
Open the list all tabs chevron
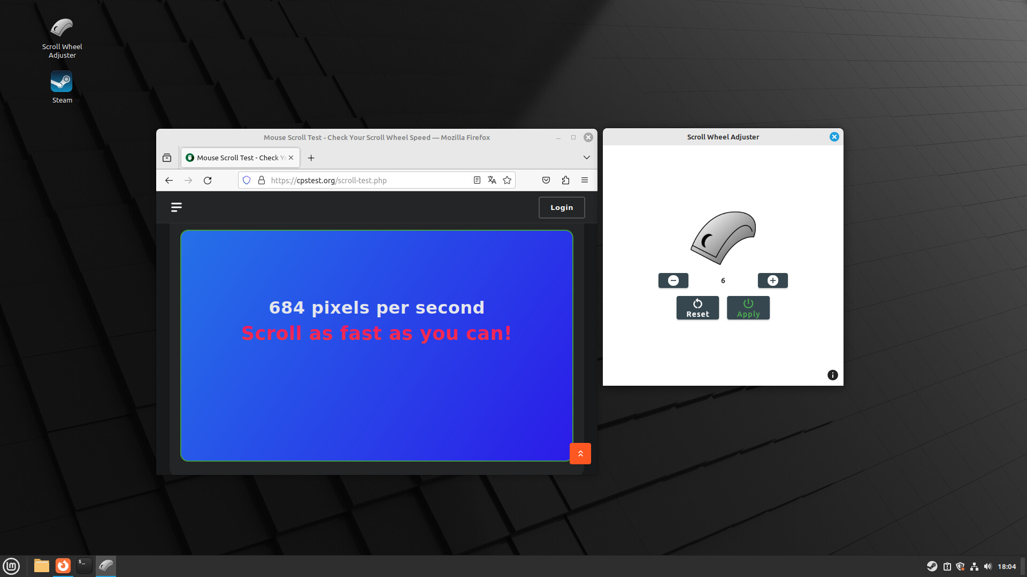tap(586, 157)
